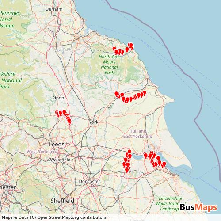221x221 pixels.
Task: Click the easternmost red pin on the Humber estuary
Action: (x=164, y=164)
